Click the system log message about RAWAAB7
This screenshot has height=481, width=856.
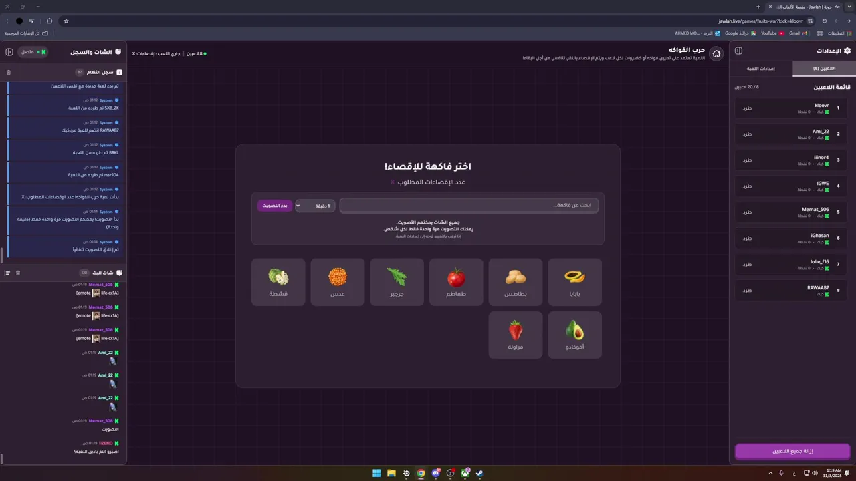[x=64, y=126]
